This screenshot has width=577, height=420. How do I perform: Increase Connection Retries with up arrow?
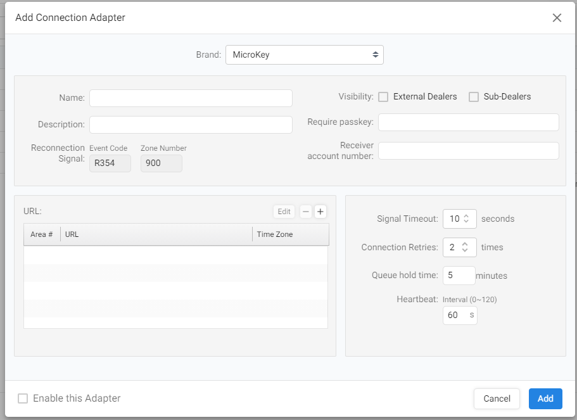point(465,244)
